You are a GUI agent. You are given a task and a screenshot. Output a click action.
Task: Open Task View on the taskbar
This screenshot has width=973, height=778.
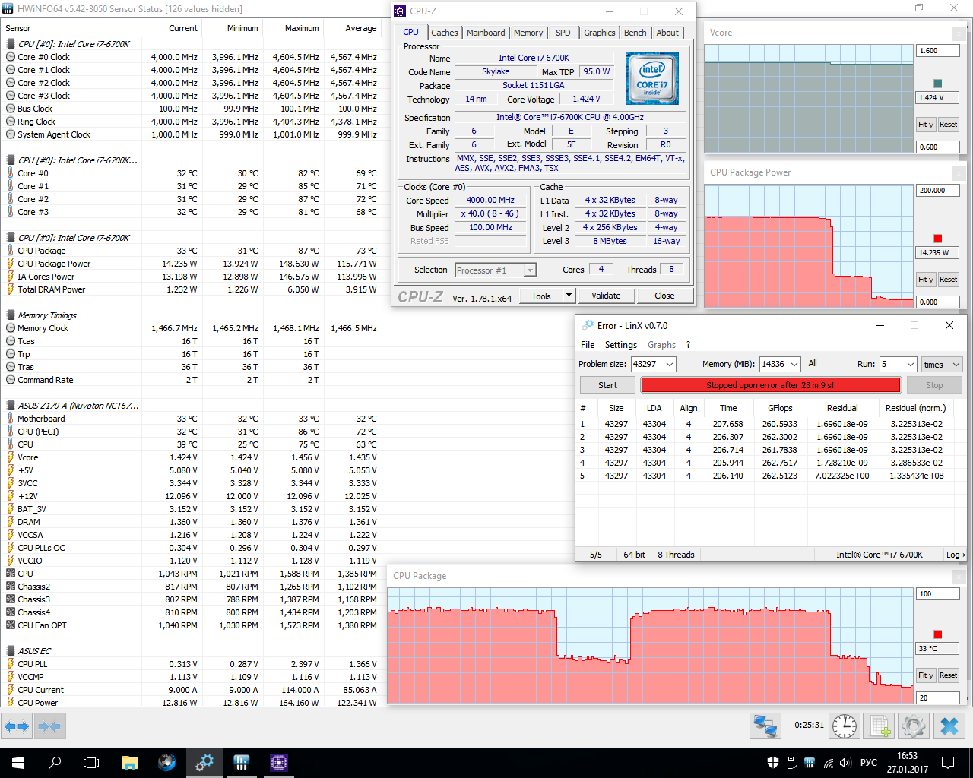[x=91, y=763]
